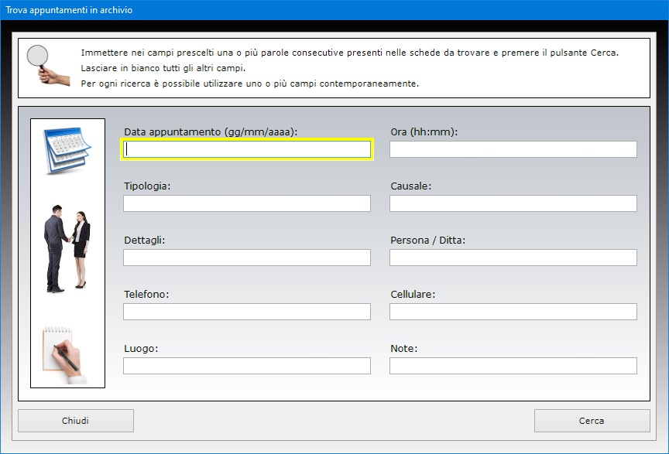Click instruction line 'Lasciare in bianco tutti gli altri campi.'
The image size is (669, 454).
pyautogui.click(x=163, y=68)
